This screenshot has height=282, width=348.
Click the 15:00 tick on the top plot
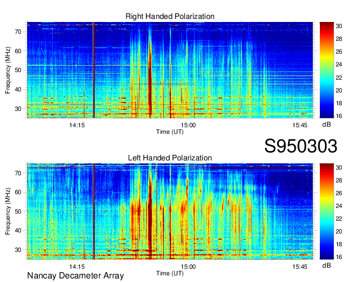click(188, 125)
